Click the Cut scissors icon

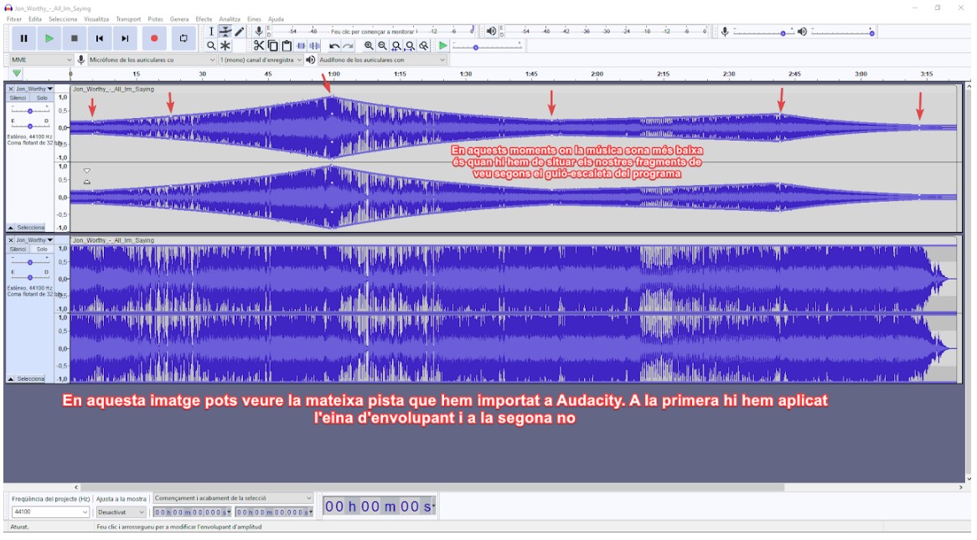pyautogui.click(x=259, y=46)
